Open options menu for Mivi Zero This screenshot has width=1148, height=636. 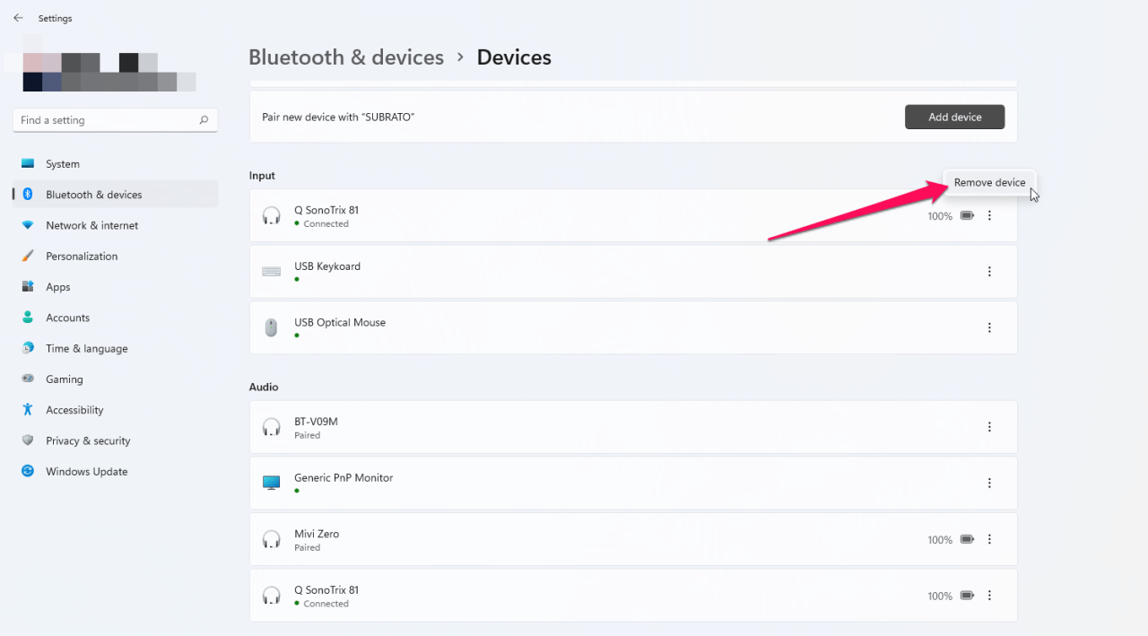[x=989, y=539]
